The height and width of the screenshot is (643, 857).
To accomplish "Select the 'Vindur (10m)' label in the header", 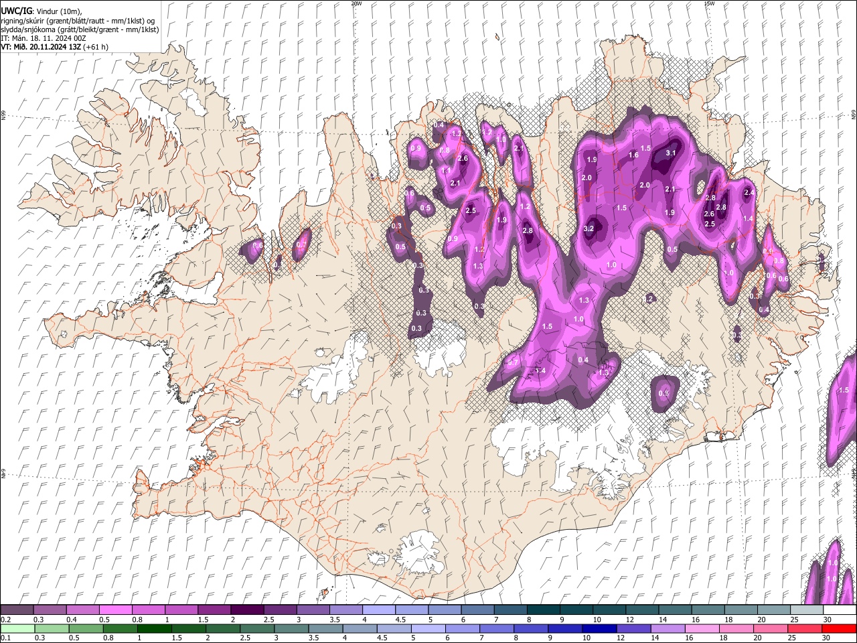I will tap(58, 11).
